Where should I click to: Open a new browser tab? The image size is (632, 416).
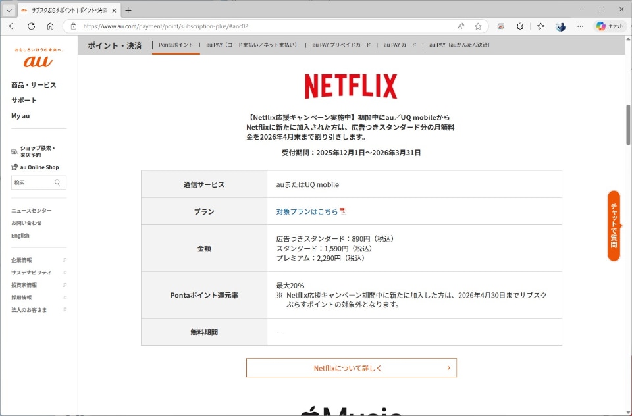[x=128, y=11]
